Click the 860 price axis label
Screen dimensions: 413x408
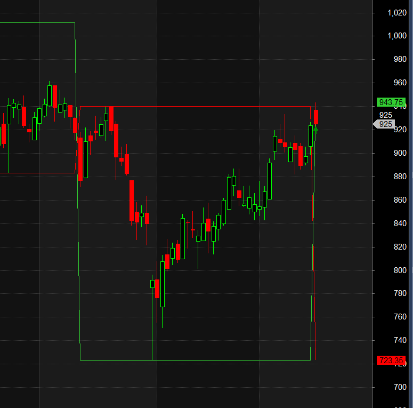click(x=400, y=200)
